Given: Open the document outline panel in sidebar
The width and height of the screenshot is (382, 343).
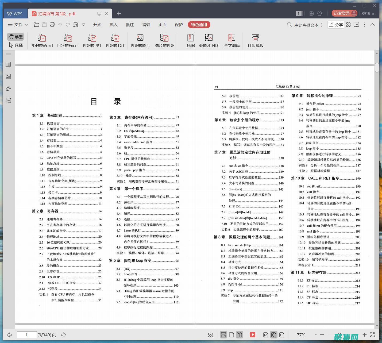Looking at the screenshot, I should pyautogui.click(x=8, y=64).
